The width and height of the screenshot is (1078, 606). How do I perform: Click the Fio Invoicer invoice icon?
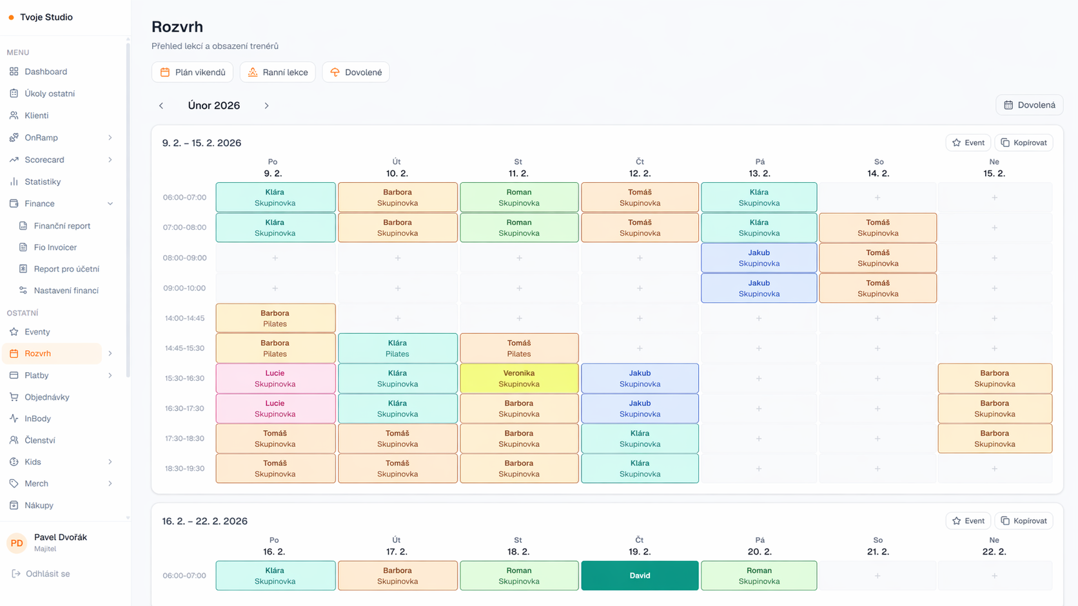[24, 247]
